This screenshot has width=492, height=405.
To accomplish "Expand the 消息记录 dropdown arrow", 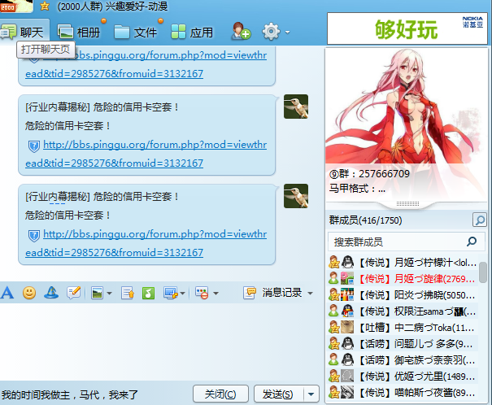I will (310, 294).
